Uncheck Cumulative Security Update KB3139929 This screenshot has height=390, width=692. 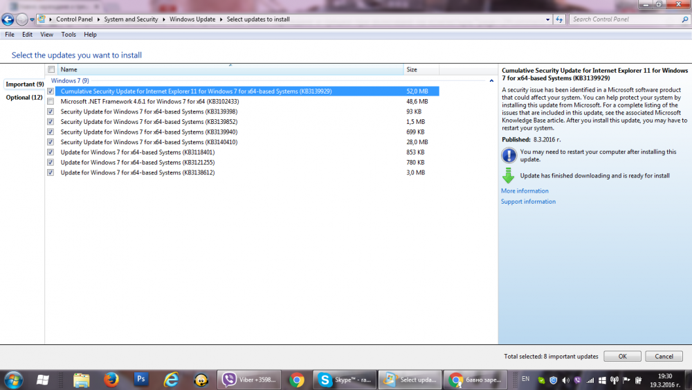[51, 91]
